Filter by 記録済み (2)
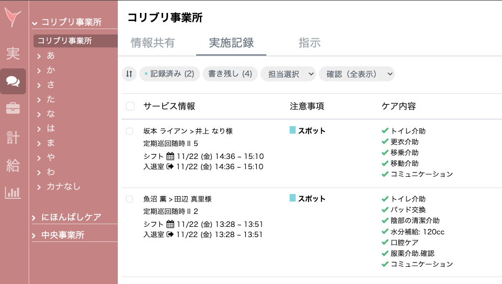Image resolution: width=502 pixels, height=284 pixels. (169, 74)
